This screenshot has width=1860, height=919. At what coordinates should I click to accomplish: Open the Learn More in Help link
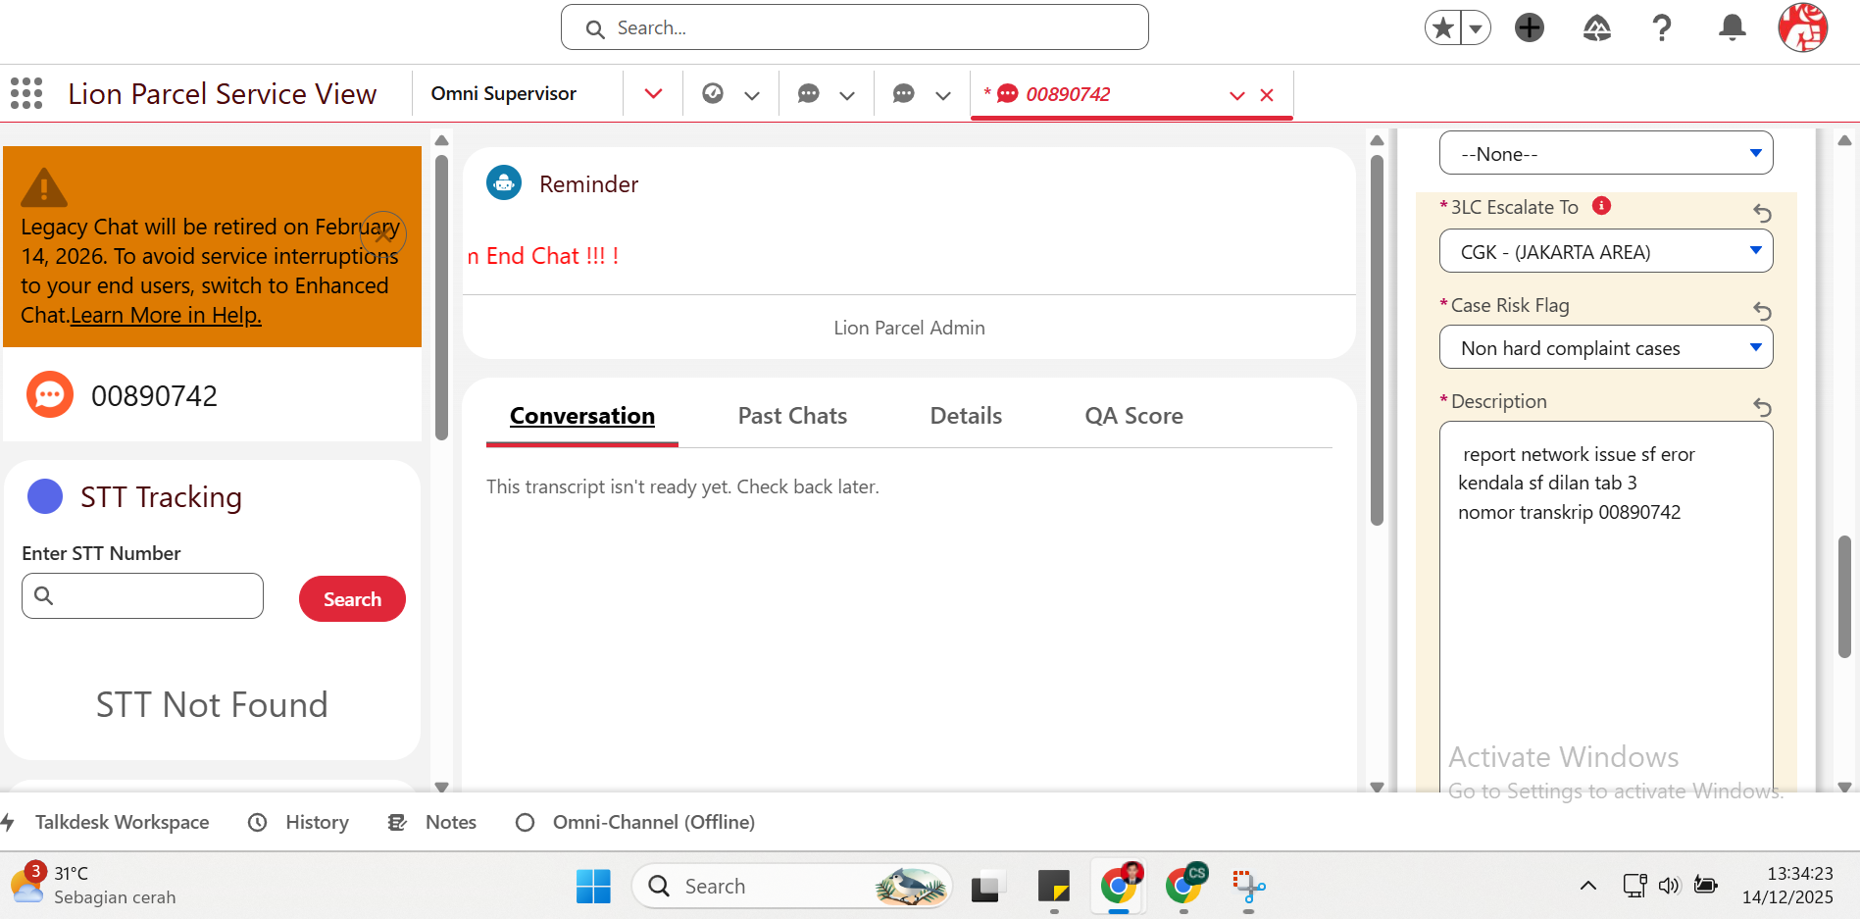click(166, 315)
